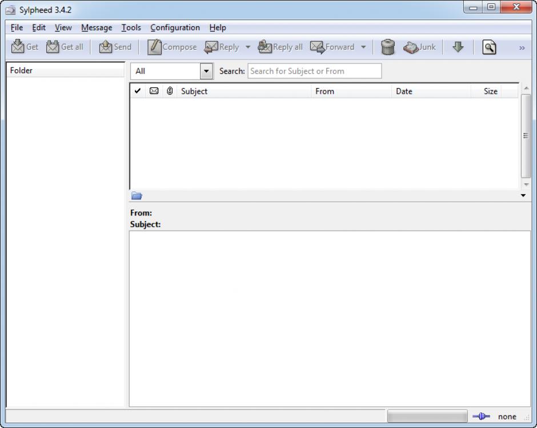
Task: Click the Size column header
Action: [x=486, y=91]
